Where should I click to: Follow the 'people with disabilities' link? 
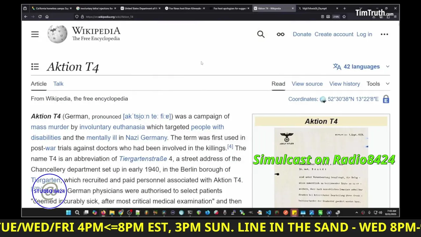point(208,127)
